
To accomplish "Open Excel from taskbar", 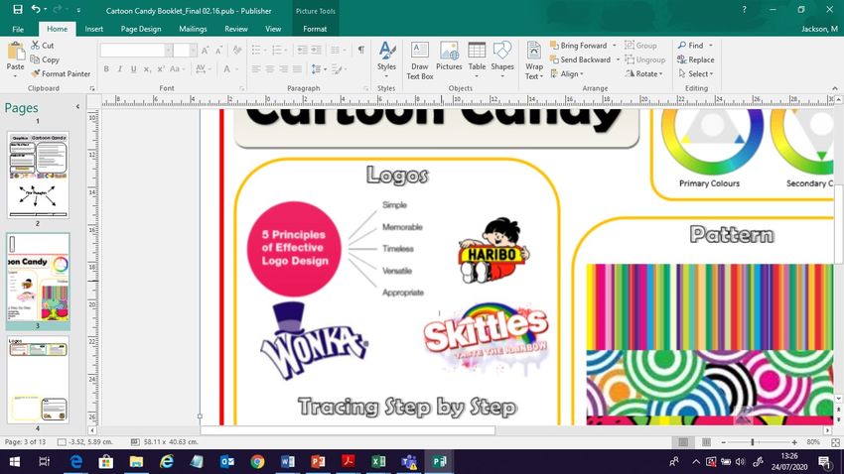I will (378, 462).
